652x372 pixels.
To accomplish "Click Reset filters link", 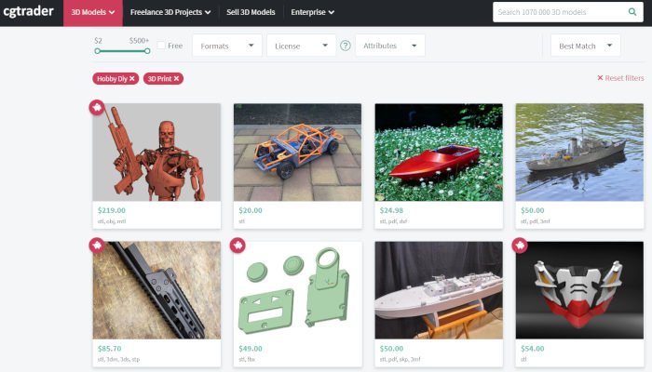I will [620, 78].
